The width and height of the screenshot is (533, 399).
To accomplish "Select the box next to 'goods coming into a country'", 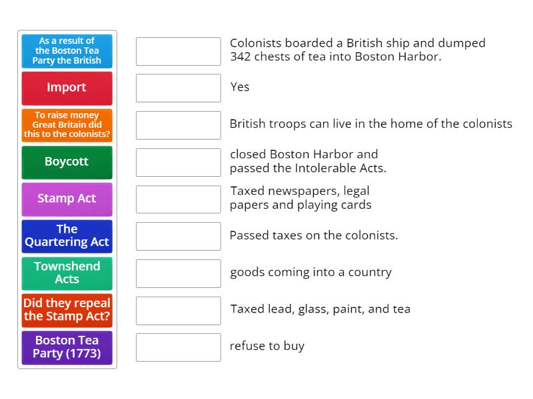I will 178,273.
